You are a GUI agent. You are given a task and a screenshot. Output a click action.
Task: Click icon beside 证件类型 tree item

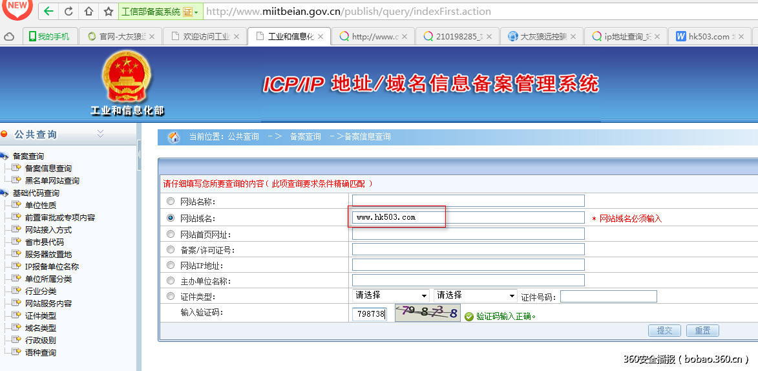[16, 315]
